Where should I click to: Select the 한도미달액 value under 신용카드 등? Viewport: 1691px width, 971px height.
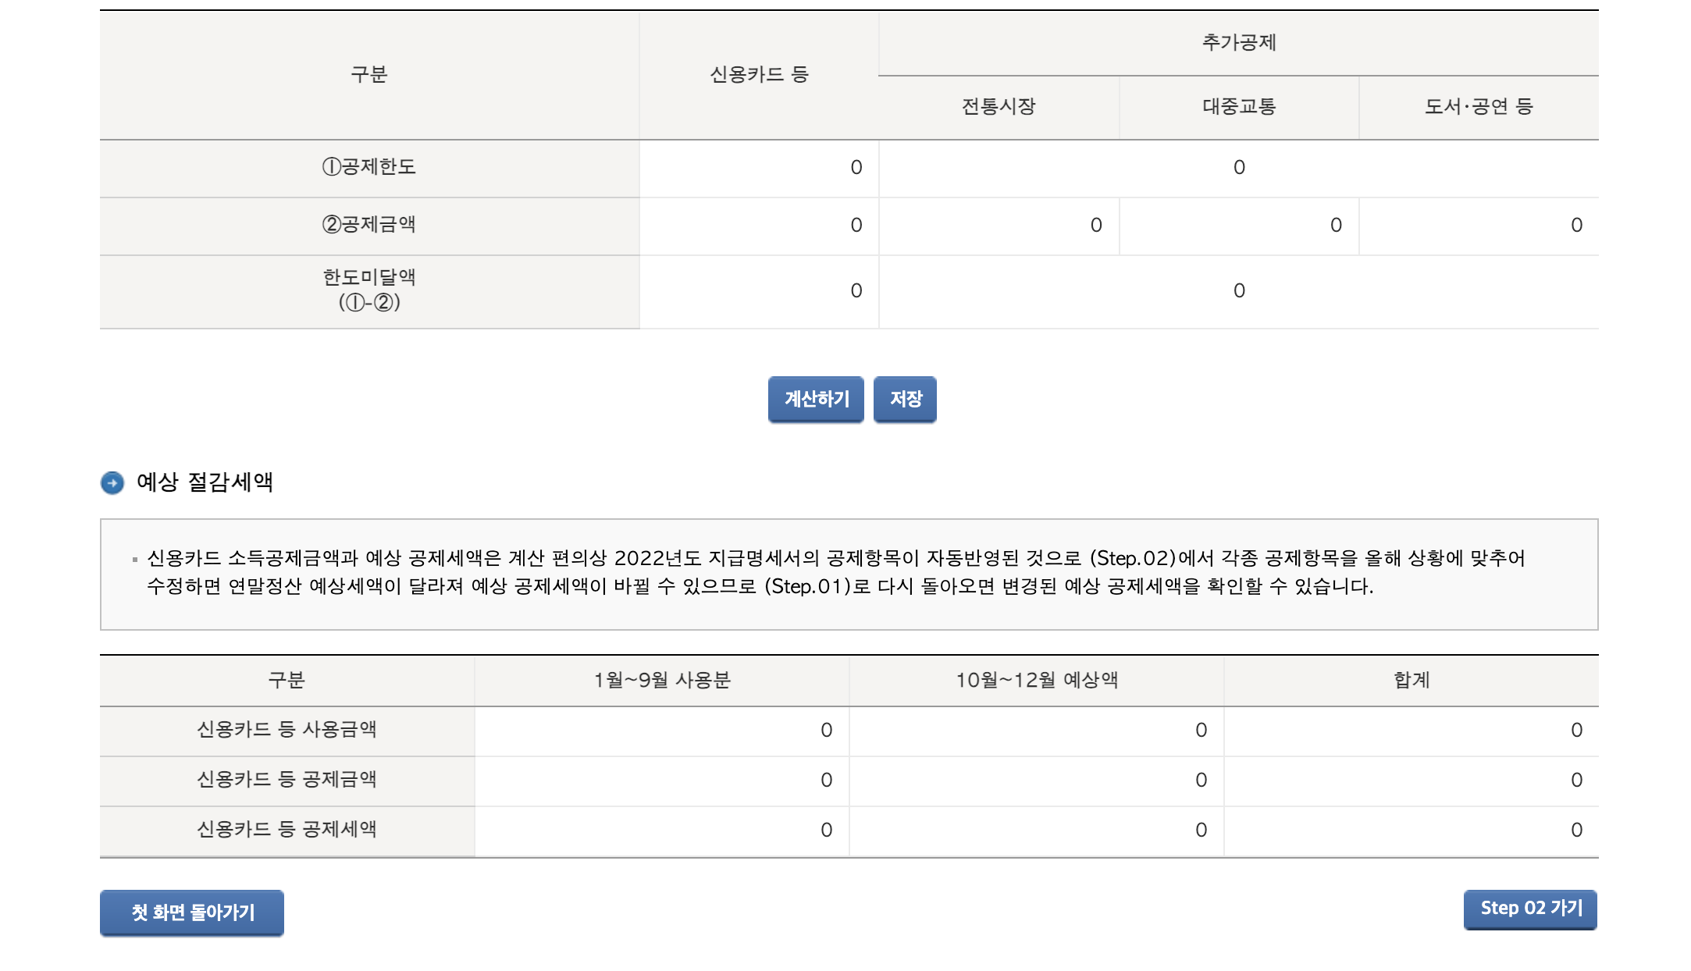click(757, 291)
